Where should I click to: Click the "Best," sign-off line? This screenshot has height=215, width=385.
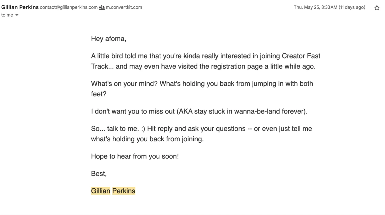click(99, 174)
